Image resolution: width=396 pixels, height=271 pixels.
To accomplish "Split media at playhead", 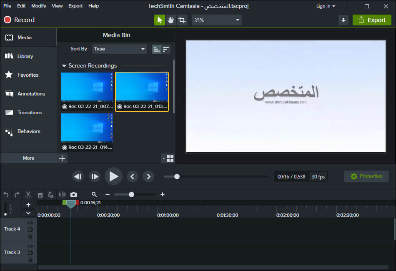I will pos(62,194).
